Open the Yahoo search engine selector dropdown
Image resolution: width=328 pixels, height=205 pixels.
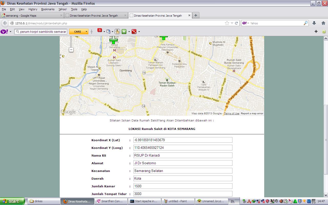coord(246,23)
